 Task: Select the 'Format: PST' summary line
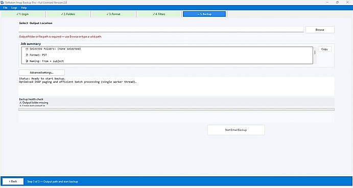coord(38,55)
